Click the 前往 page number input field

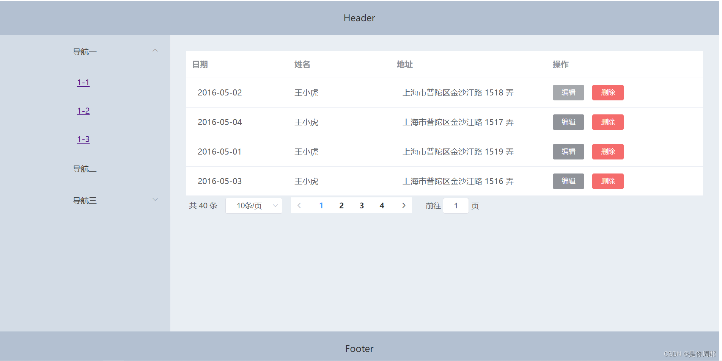455,206
